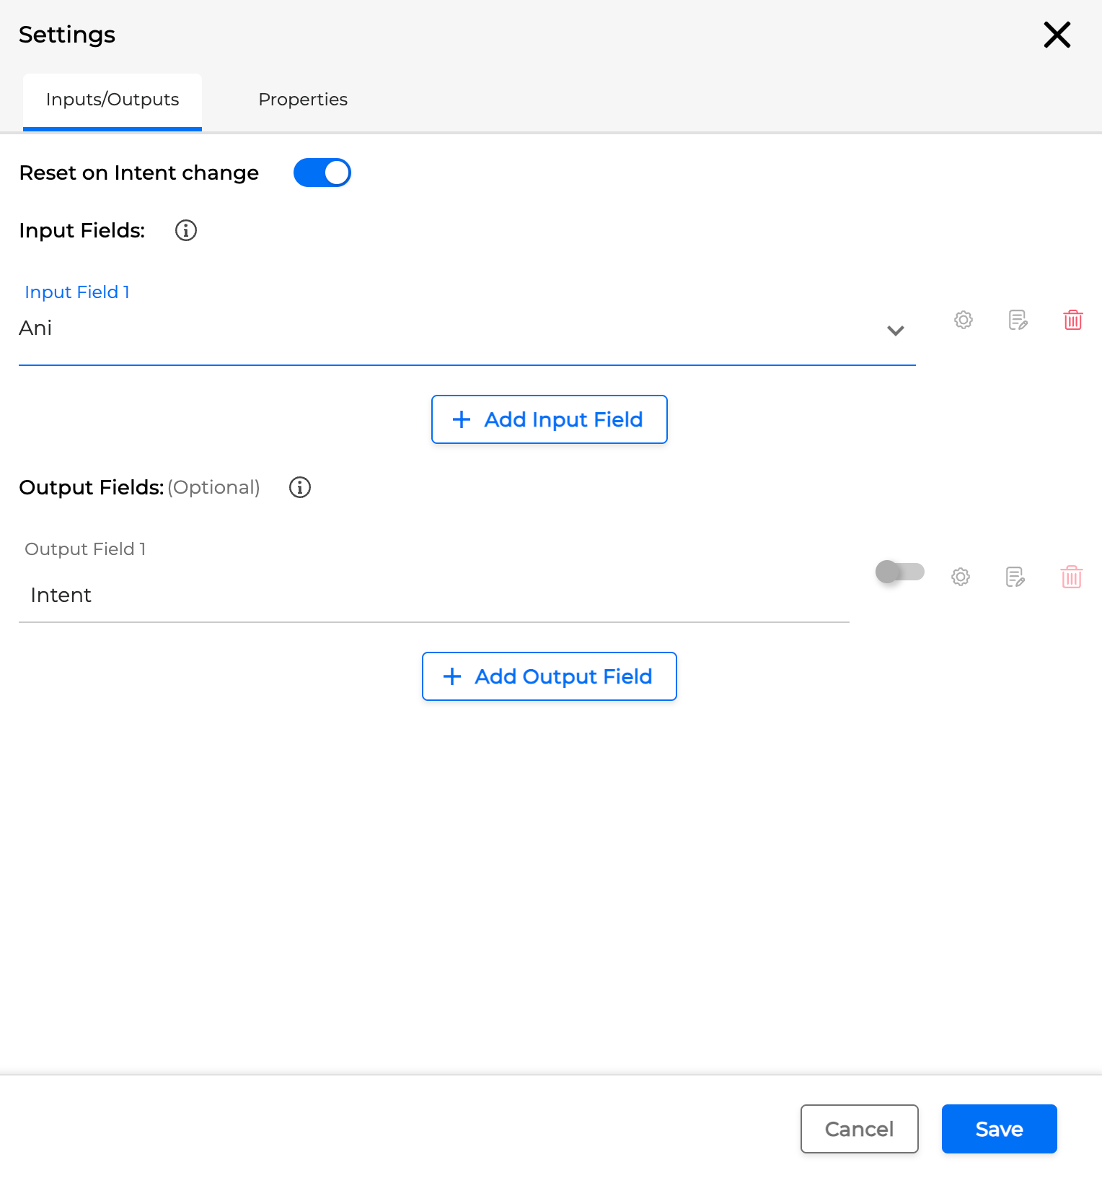The height and width of the screenshot is (1178, 1102).
Task: Save the settings changes
Action: click(999, 1129)
